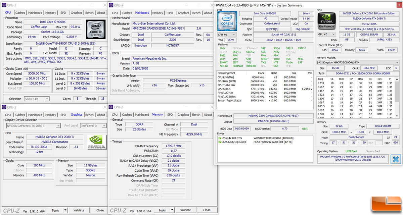Click the DRAM Frequency 1799.7 MHz value
This screenshot has height=215, width=403.
(x=173, y=146)
